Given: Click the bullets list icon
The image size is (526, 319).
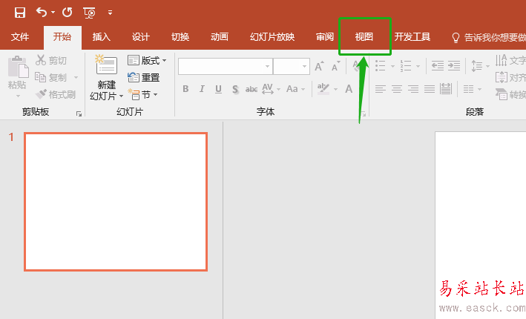Looking at the screenshot, I should pyautogui.click(x=380, y=66).
